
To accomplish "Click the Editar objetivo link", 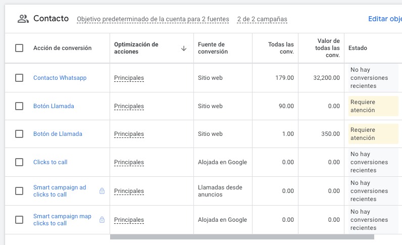I will tap(384, 19).
